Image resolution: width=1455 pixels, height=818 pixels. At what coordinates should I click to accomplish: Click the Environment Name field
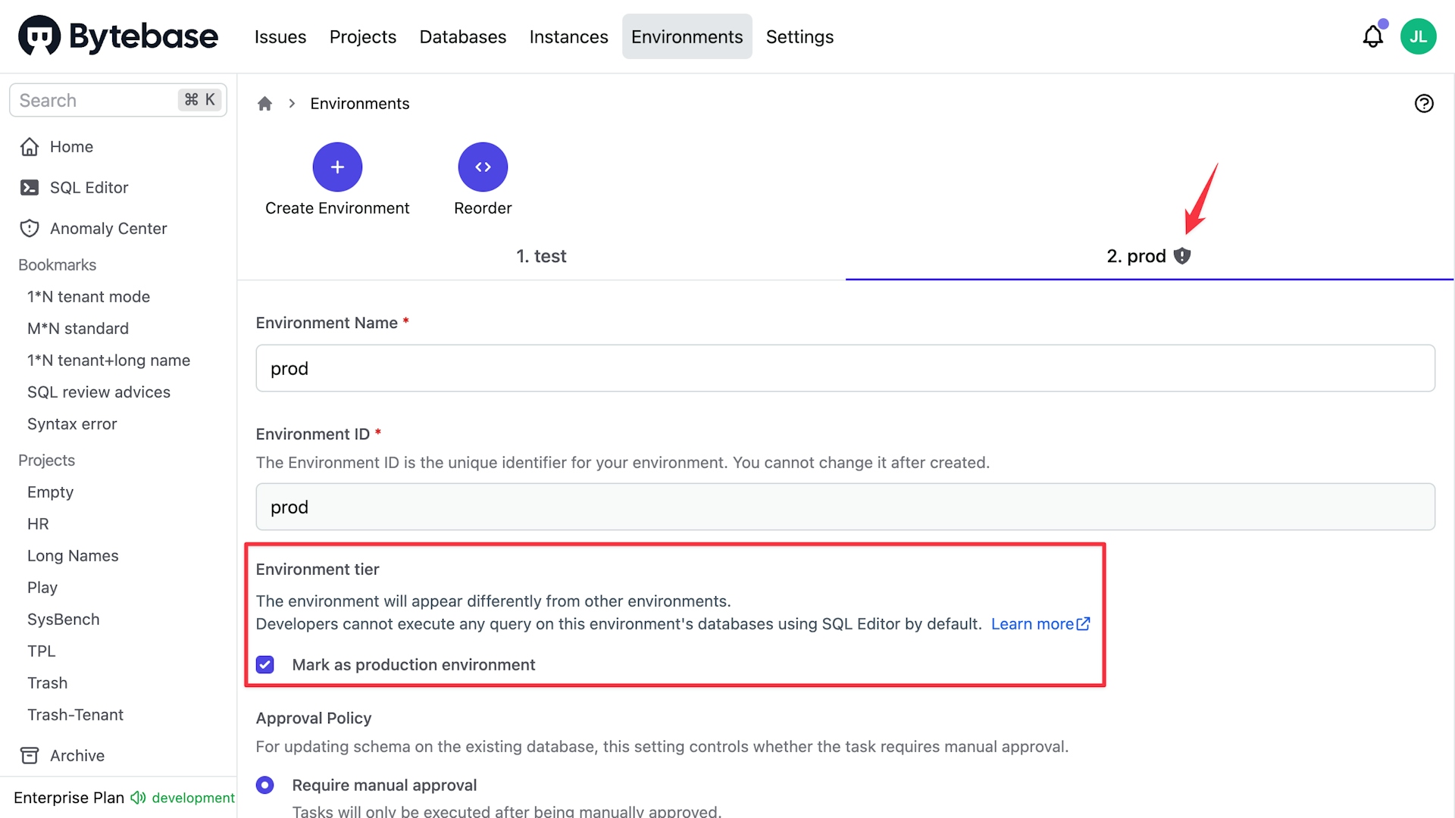pyautogui.click(x=846, y=368)
